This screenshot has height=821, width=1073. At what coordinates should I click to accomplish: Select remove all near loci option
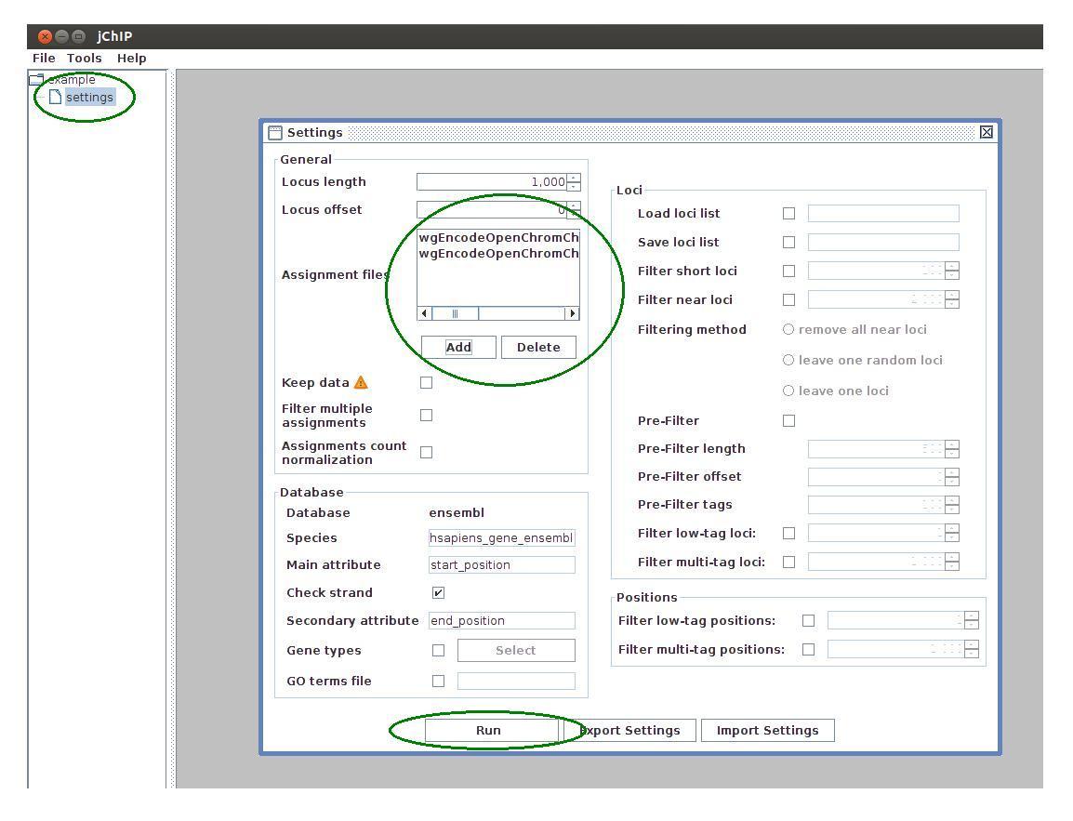pyautogui.click(x=788, y=329)
